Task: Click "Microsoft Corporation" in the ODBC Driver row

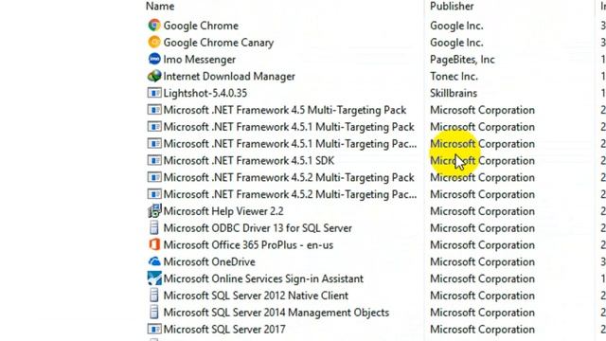Action: point(482,228)
